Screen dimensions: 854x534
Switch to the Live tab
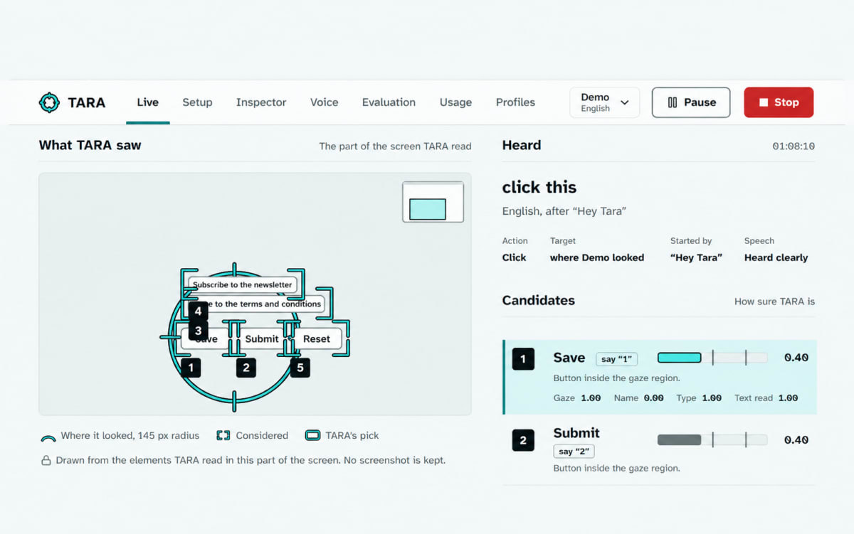(x=147, y=102)
